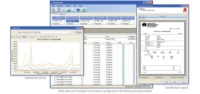200x94 pixels.
Task: Click the horizontal pan arrows icon in Time Plot
Action: pos(36,37)
